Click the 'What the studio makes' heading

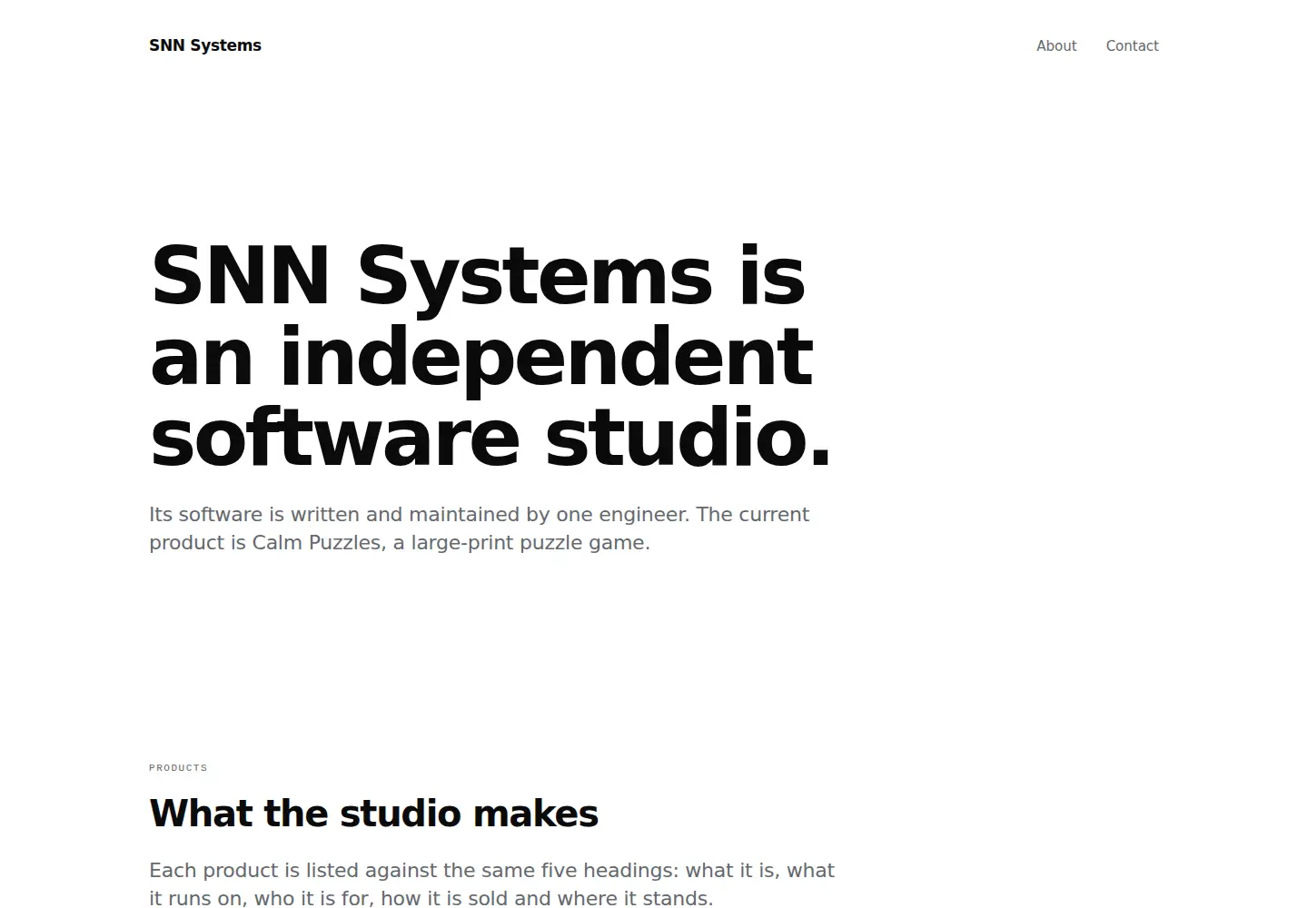point(373,813)
